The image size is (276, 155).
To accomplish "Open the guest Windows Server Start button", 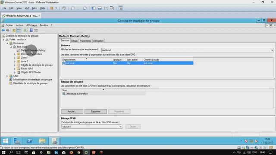I will coord(6,141).
